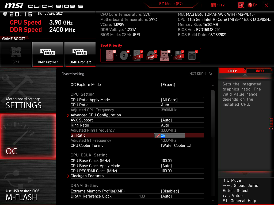Image resolution: width=274 pixels, height=205 pixels.
Task: Change the OC Explore Mode [Expert] value
Action: (168, 85)
